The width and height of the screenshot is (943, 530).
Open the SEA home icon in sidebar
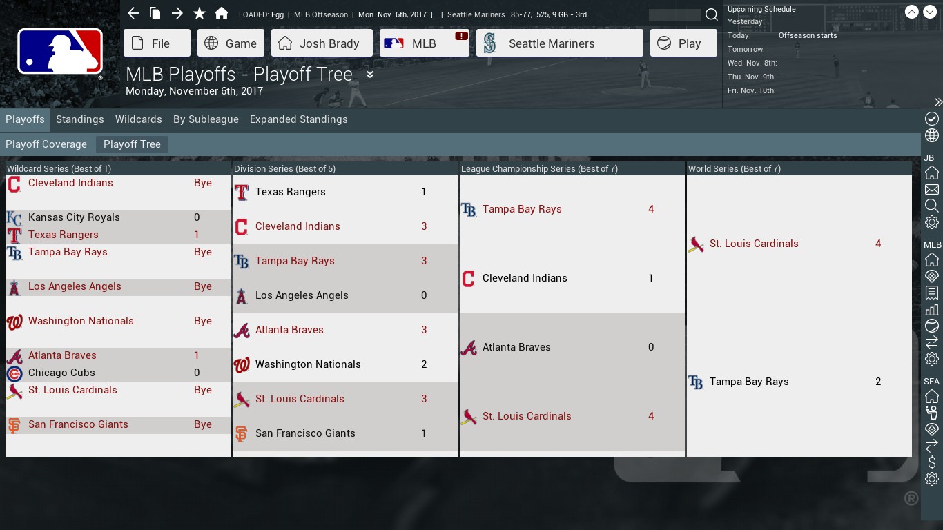pos(932,396)
